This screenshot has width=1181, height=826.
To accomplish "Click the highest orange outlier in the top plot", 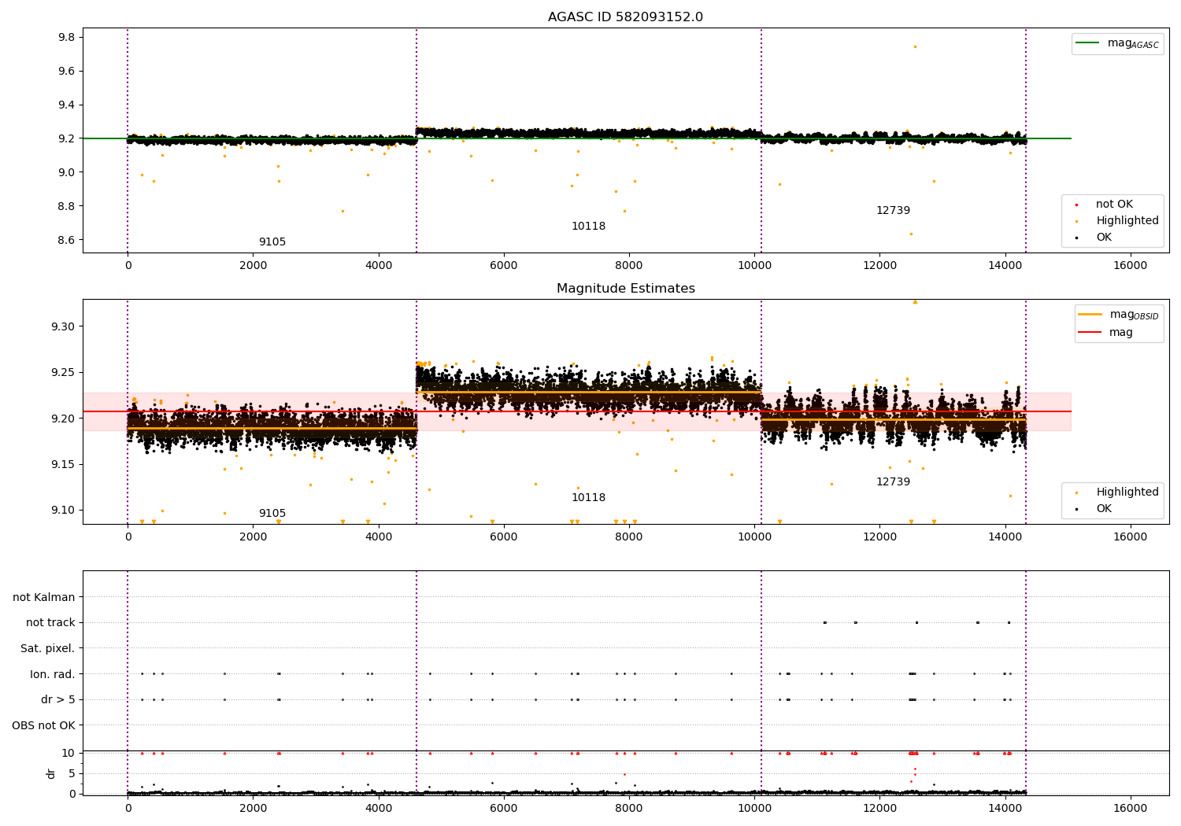I will tap(914, 46).
